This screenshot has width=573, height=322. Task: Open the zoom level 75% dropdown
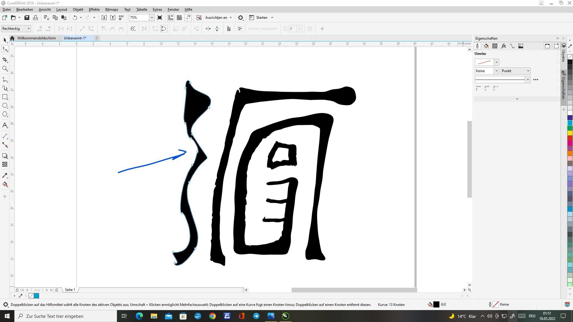(x=152, y=18)
